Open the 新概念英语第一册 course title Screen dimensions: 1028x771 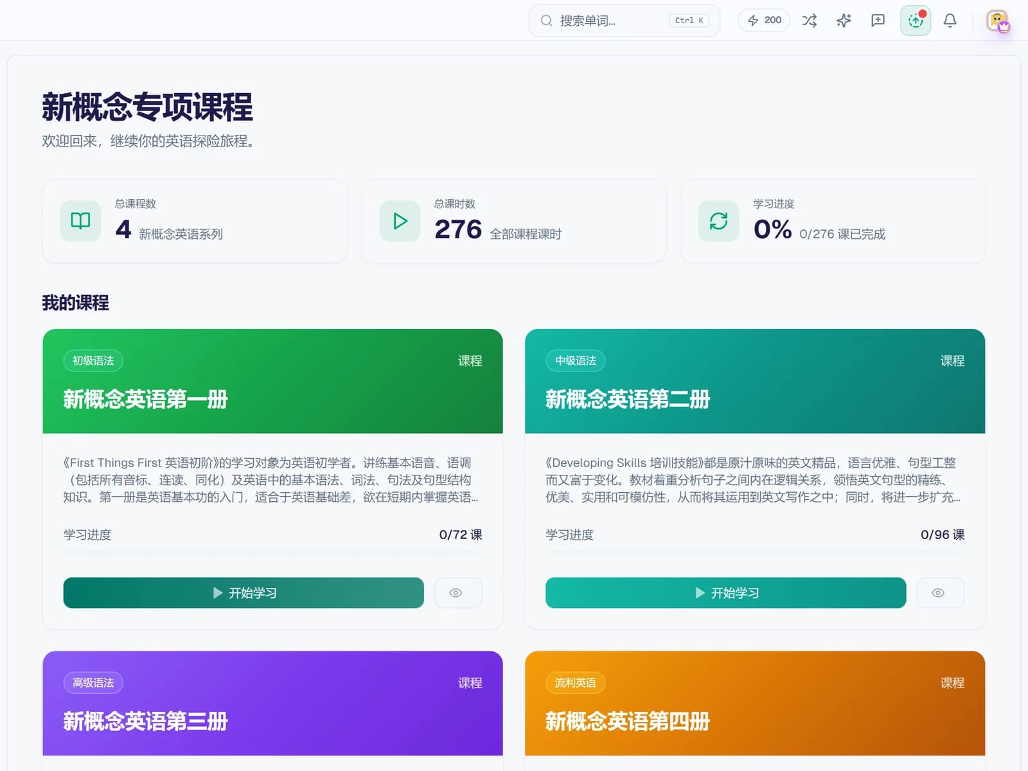(x=146, y=399)
